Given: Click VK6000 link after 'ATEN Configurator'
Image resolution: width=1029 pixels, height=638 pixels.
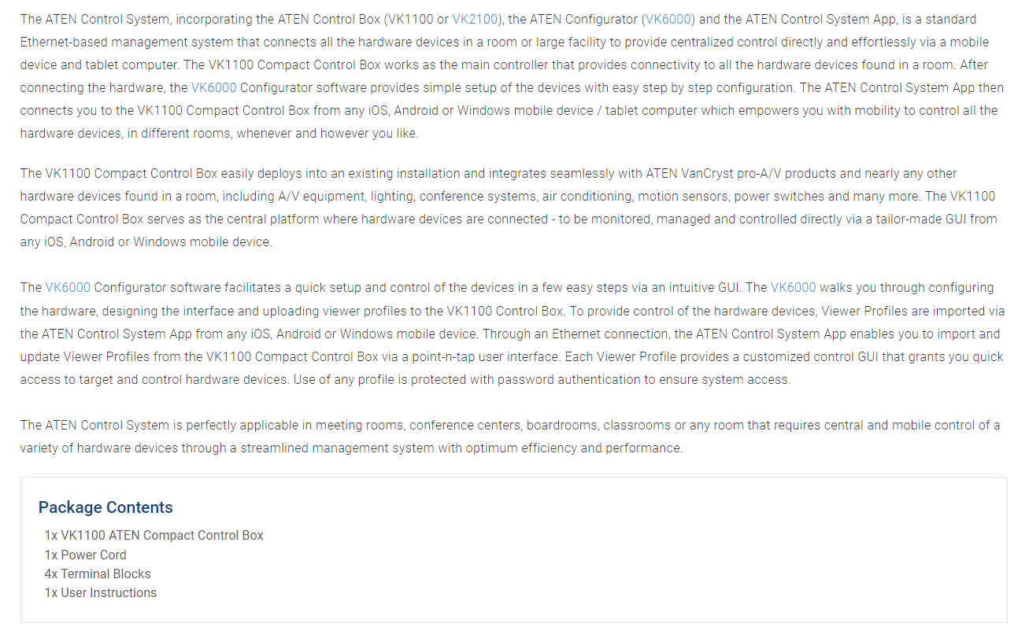Looking at the screenshot, I should click(x=668, y=19).
